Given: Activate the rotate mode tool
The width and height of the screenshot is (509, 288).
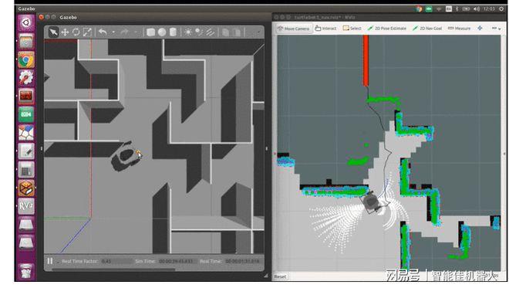Looking at the screenshot, I should point(76,32).
